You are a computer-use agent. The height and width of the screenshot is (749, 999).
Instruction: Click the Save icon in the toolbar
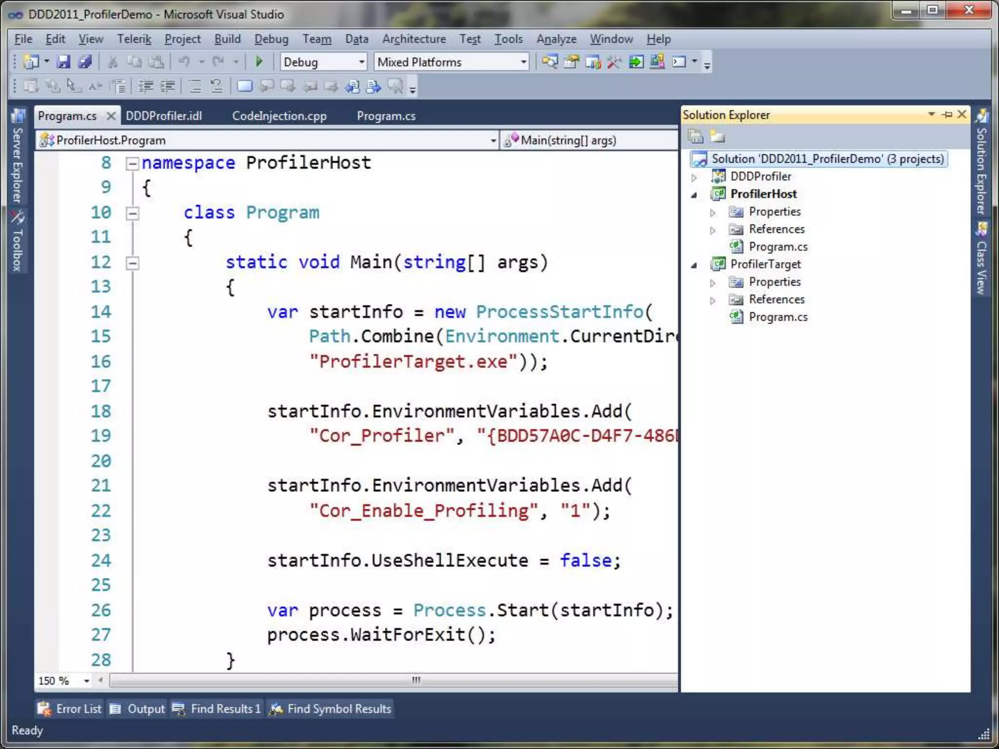click(x=63, y=62)
